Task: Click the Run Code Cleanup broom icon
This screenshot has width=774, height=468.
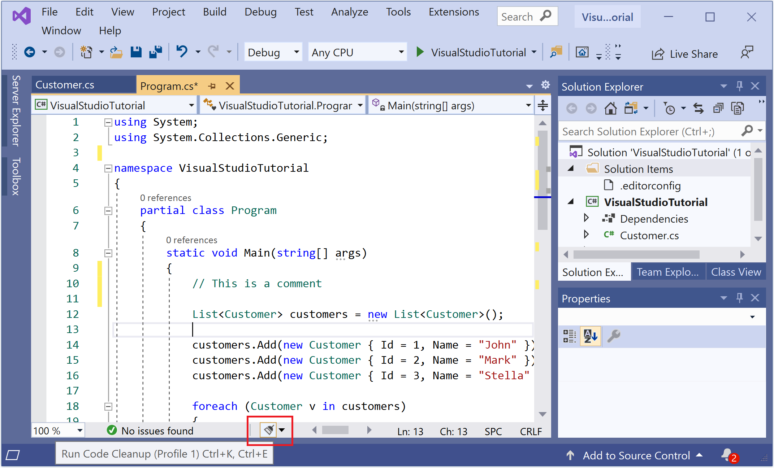Action: point(268,430)
